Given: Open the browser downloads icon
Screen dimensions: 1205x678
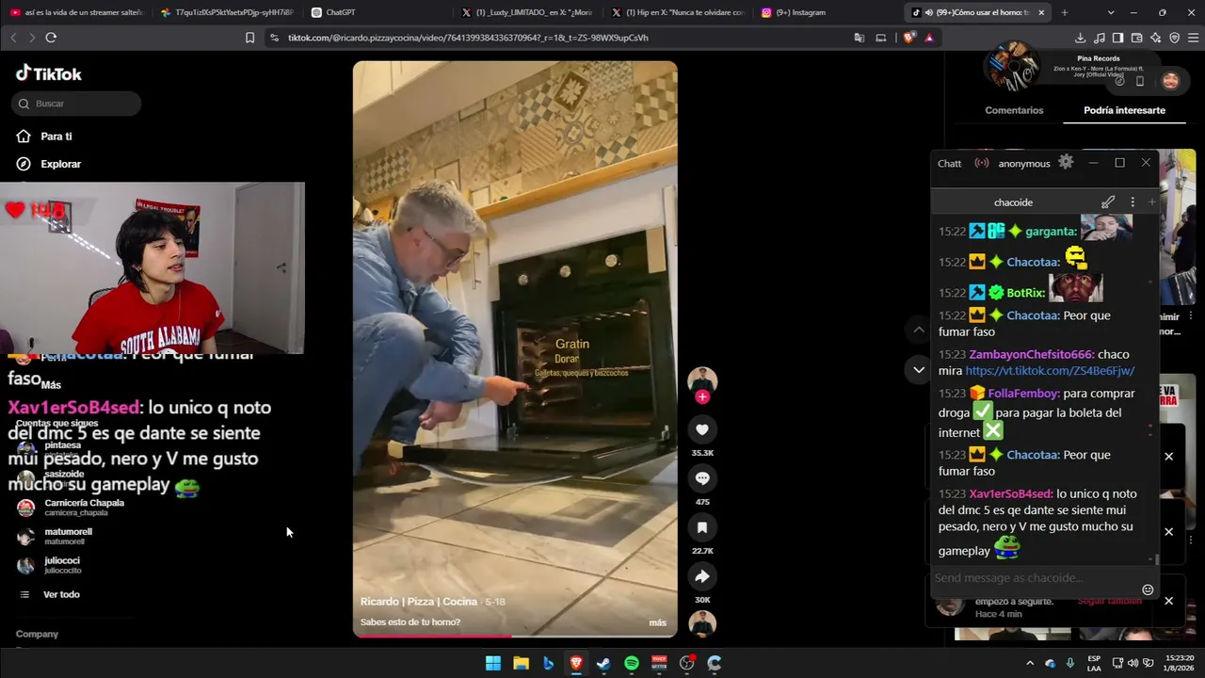Looking at the screenshot, I should point(1080,38).
